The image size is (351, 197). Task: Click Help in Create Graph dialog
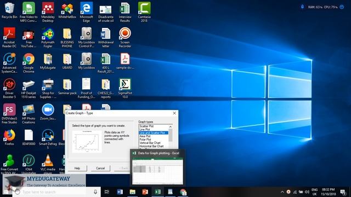77,168
